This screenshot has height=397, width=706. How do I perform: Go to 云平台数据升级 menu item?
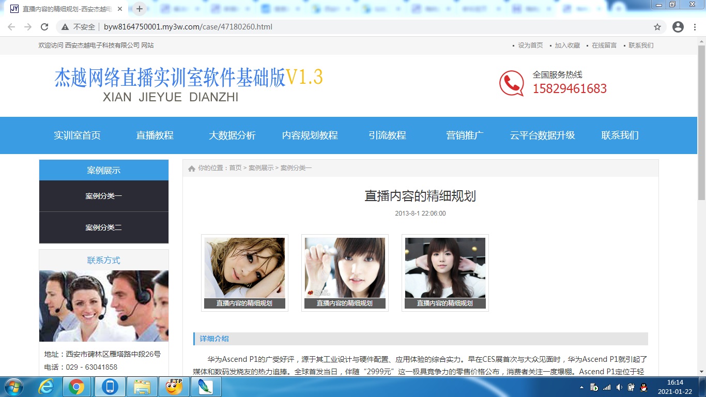coord(542,135)
